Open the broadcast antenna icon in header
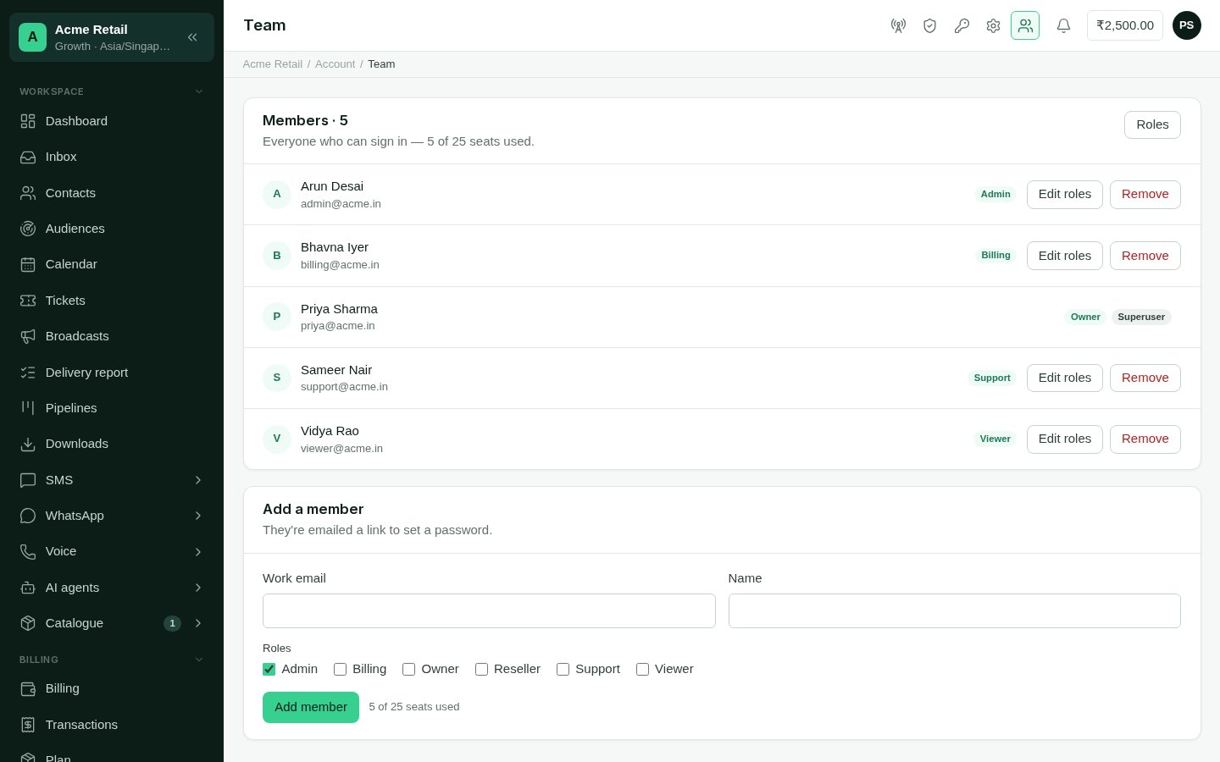 [898, 25]
